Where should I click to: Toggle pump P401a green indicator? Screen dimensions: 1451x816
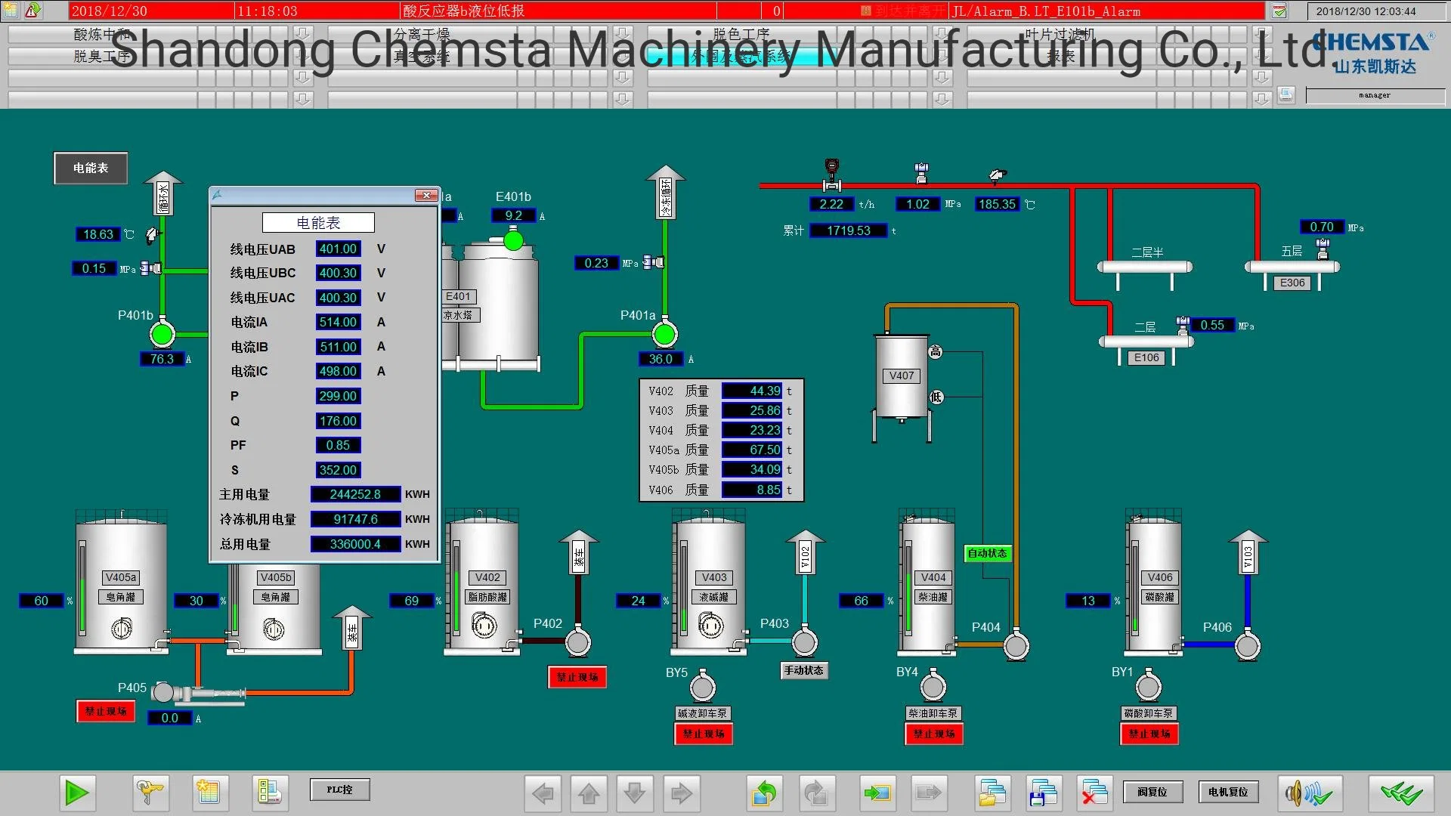664,334
